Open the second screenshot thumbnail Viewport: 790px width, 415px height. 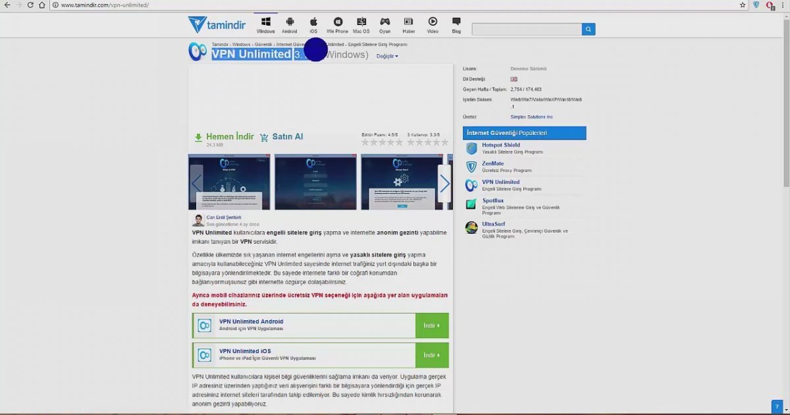tap(315, 182)
